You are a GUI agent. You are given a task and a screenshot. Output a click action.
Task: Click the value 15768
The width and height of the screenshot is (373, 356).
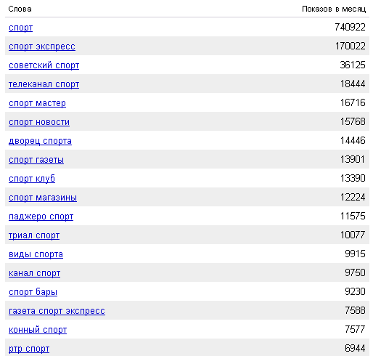353,121
